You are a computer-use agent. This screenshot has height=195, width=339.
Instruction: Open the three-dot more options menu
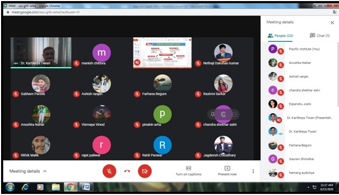click(x=253, y=171)
